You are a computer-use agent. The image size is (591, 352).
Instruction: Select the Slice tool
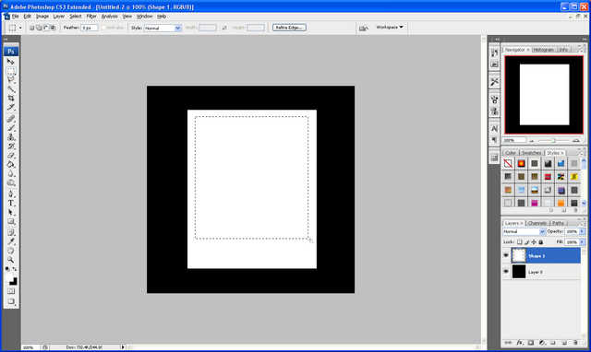click(x=11, y=107)
